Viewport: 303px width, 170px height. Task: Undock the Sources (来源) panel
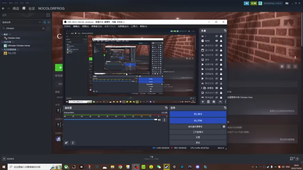coord(225,31)
